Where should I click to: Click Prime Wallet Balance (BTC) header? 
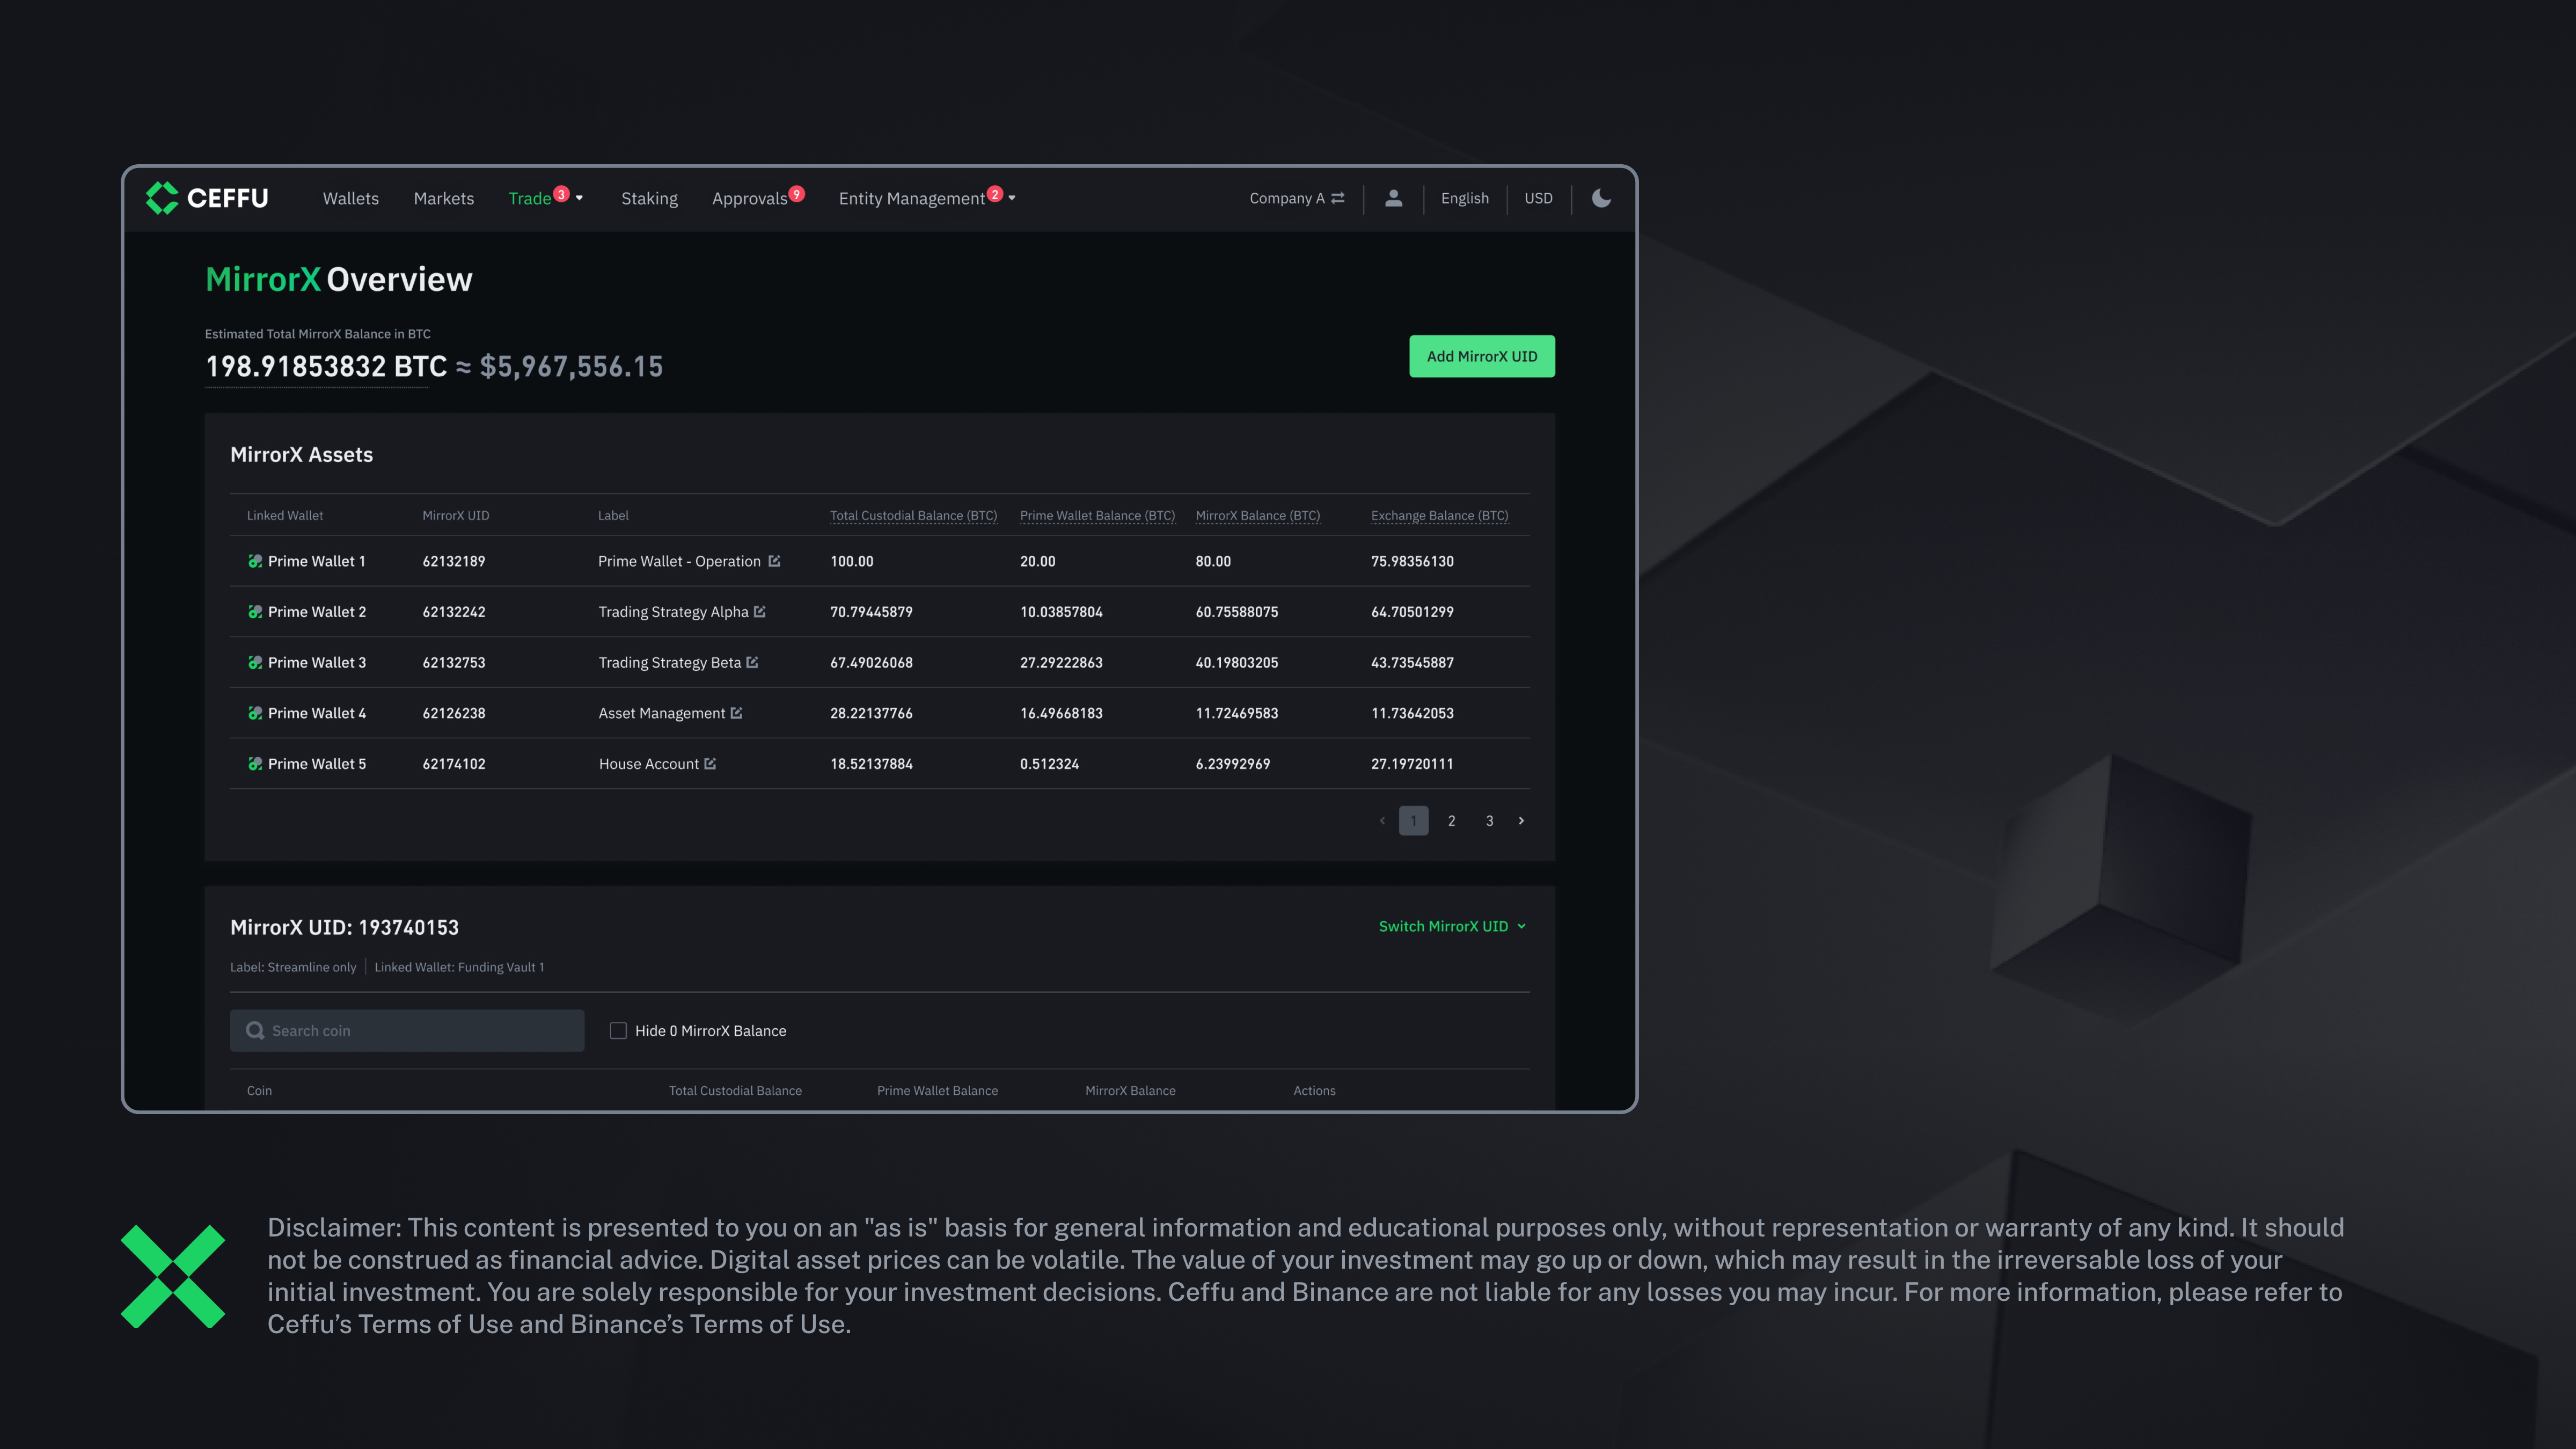click(1097, 515)
